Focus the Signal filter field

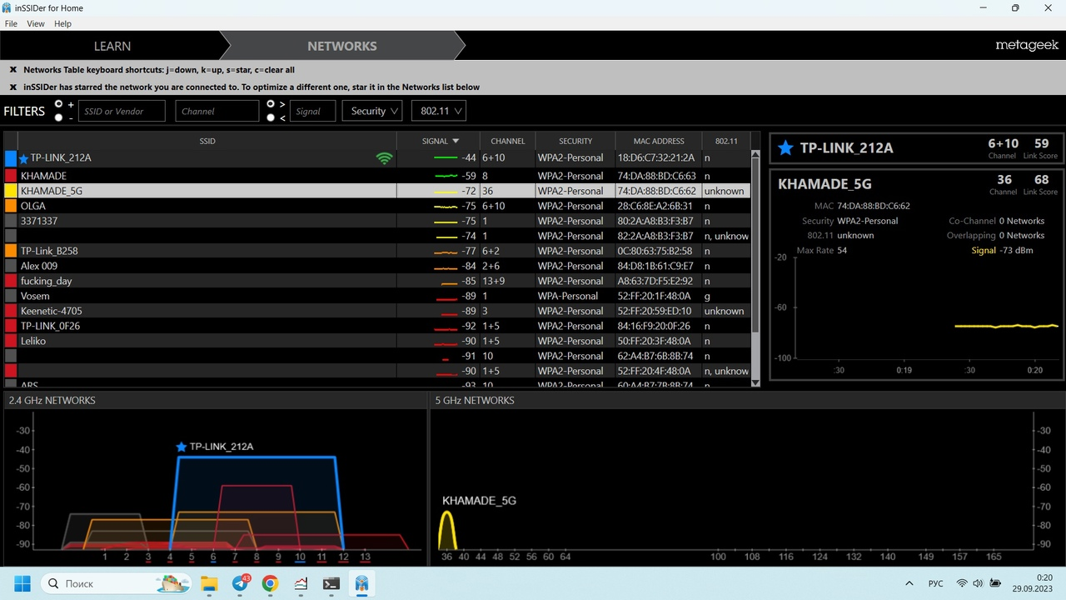312,111
